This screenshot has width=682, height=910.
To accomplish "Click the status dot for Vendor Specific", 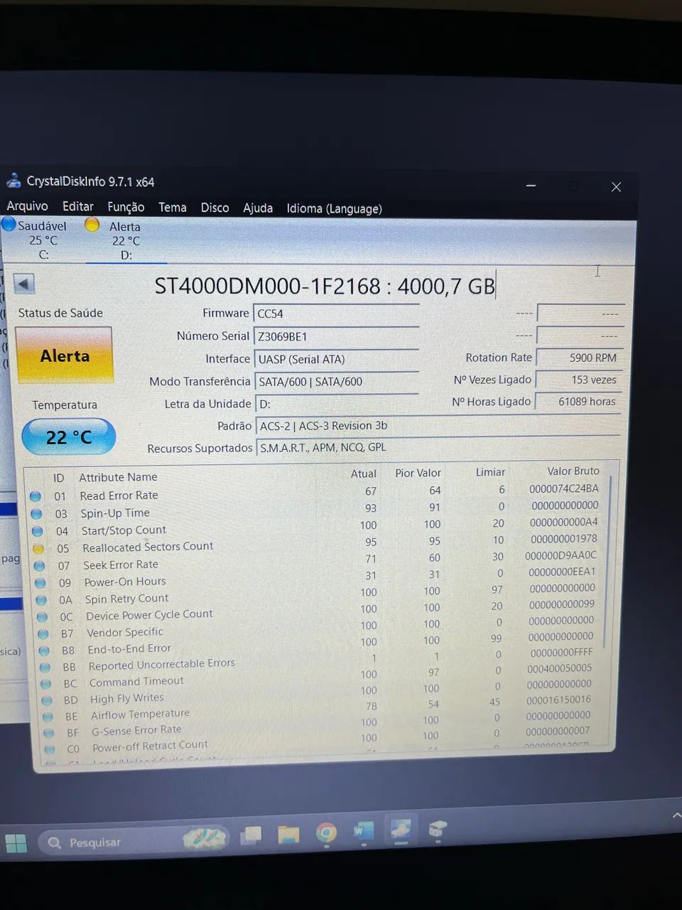I will point(43,633).
